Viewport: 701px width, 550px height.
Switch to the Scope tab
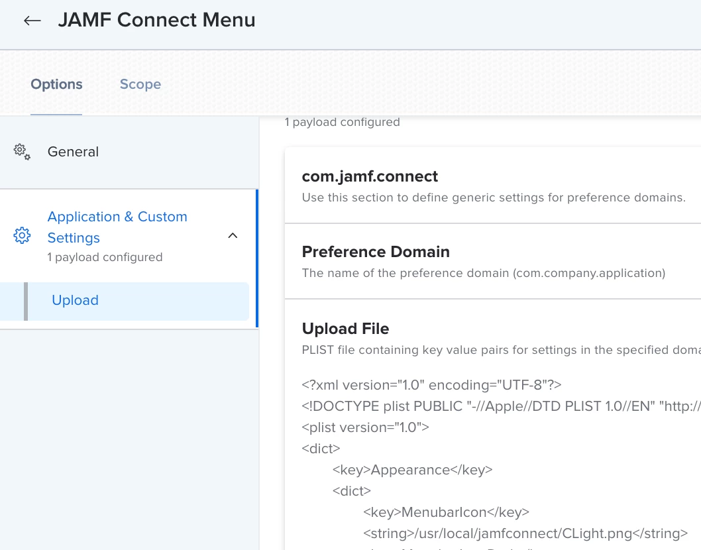click(140, 84)
